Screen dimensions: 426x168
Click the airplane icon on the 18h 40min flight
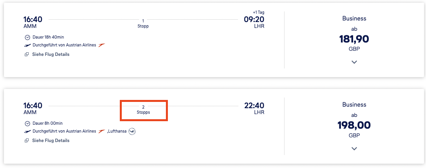pos(27,45)
